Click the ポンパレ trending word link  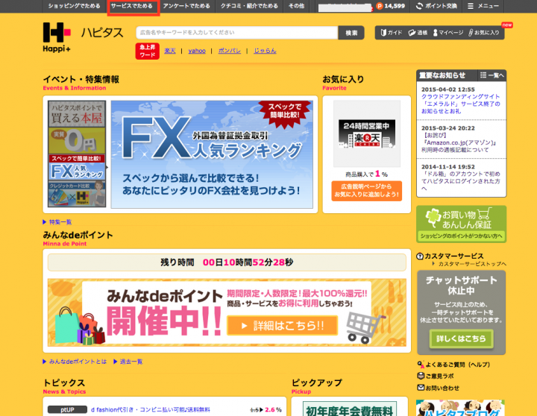click(230, 51)
